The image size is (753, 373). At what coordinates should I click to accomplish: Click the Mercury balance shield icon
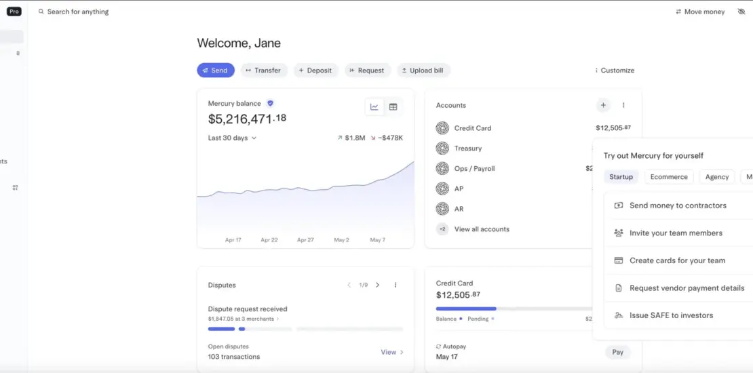271,103
